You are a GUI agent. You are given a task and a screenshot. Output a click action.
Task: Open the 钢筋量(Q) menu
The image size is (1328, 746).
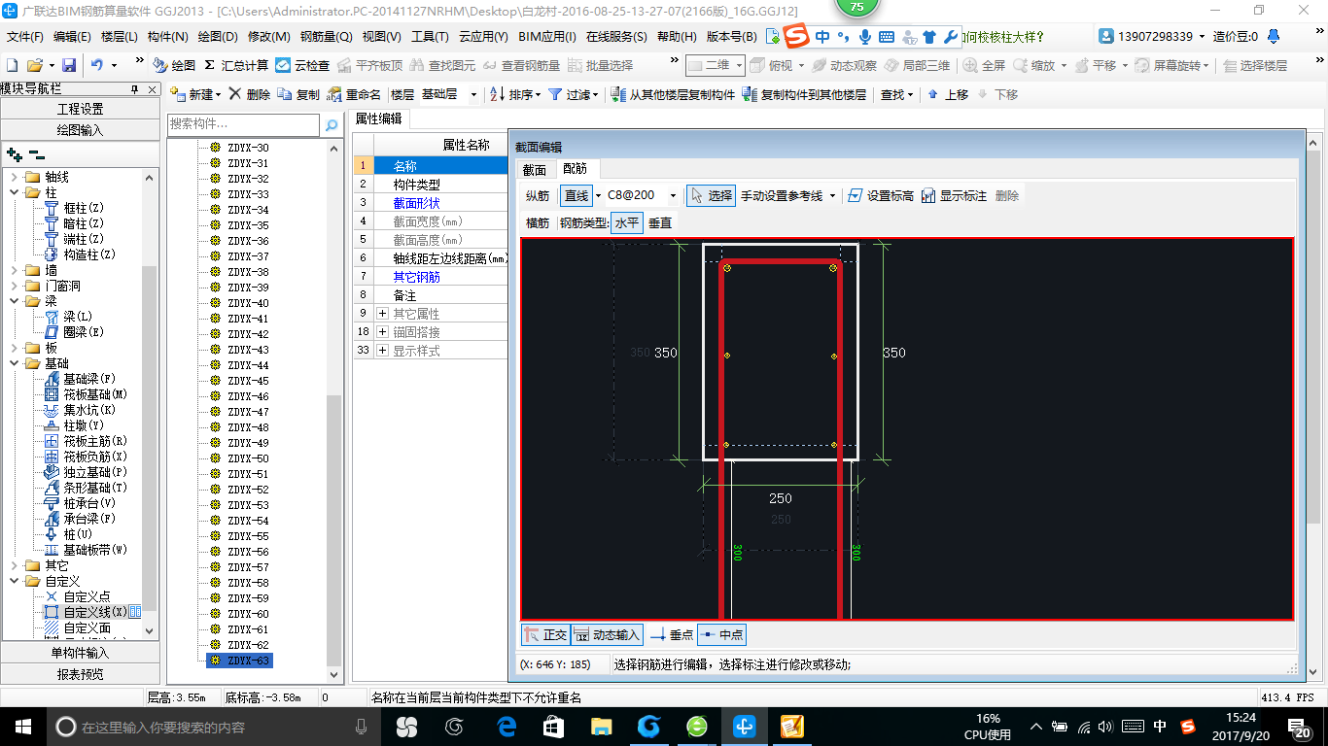[326, 37]
